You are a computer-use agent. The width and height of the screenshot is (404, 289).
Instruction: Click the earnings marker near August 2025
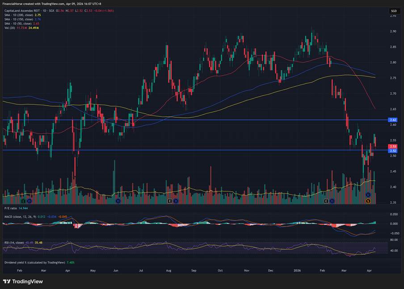pyautogui.click(x=169, y=201)
